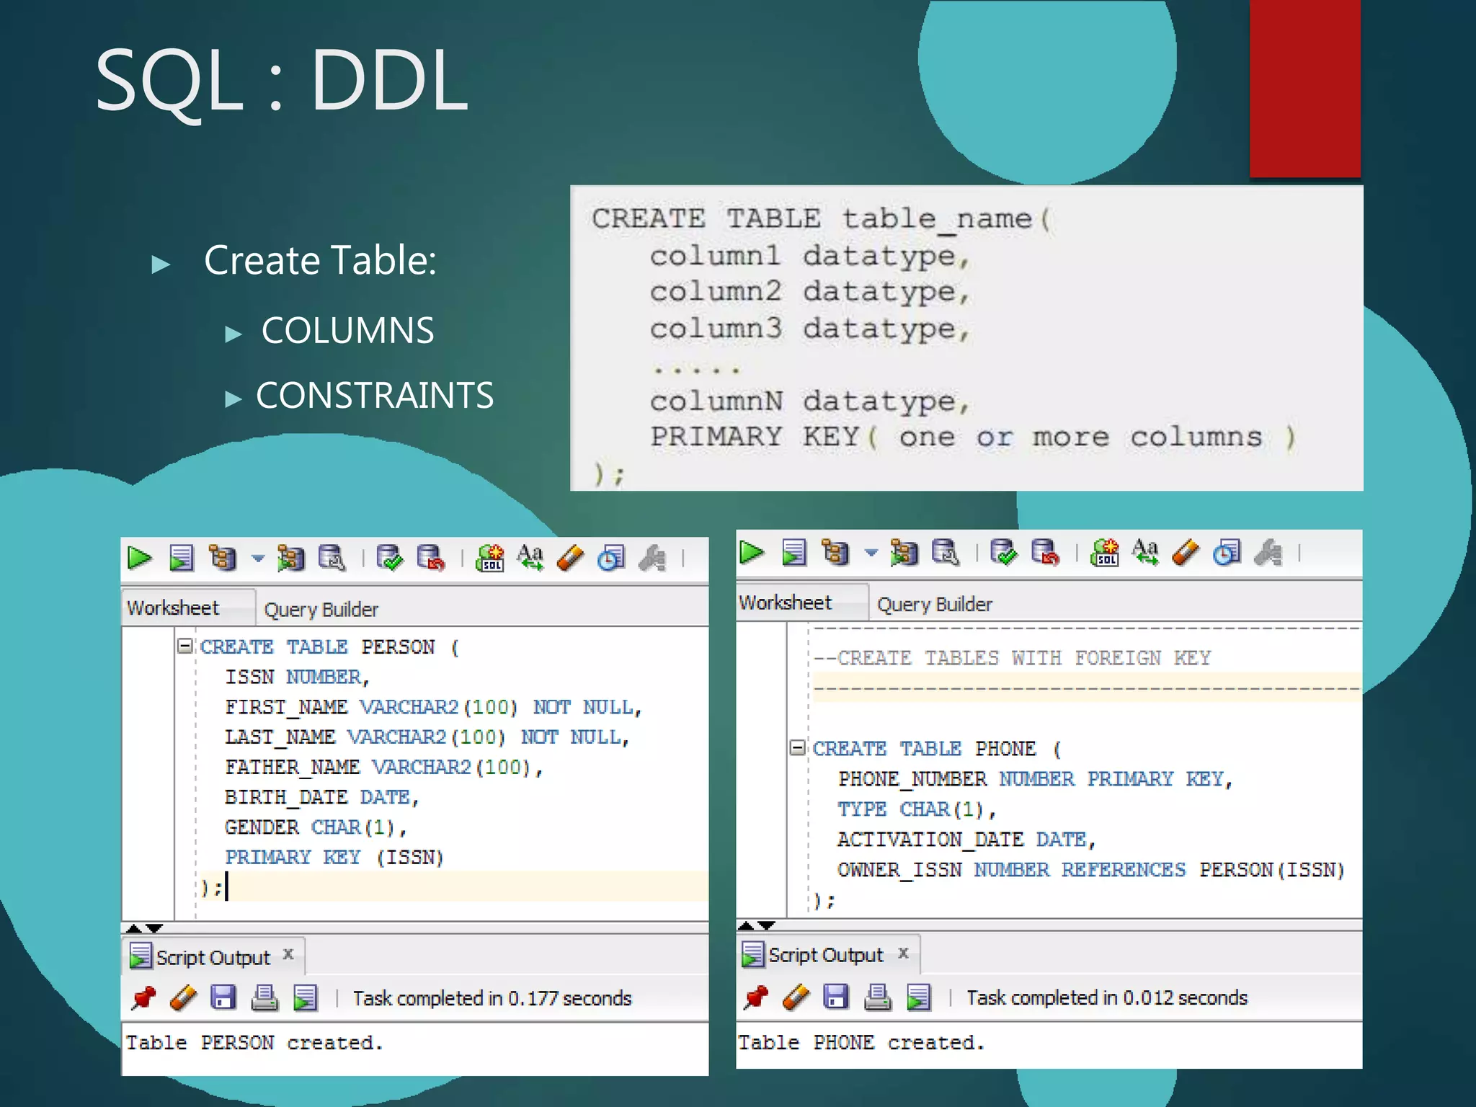The width and height of the screenshot is (1476, 1107).
Task: Click Rollback icon in right worksheet toolbar
Action: click(1045, 553)
